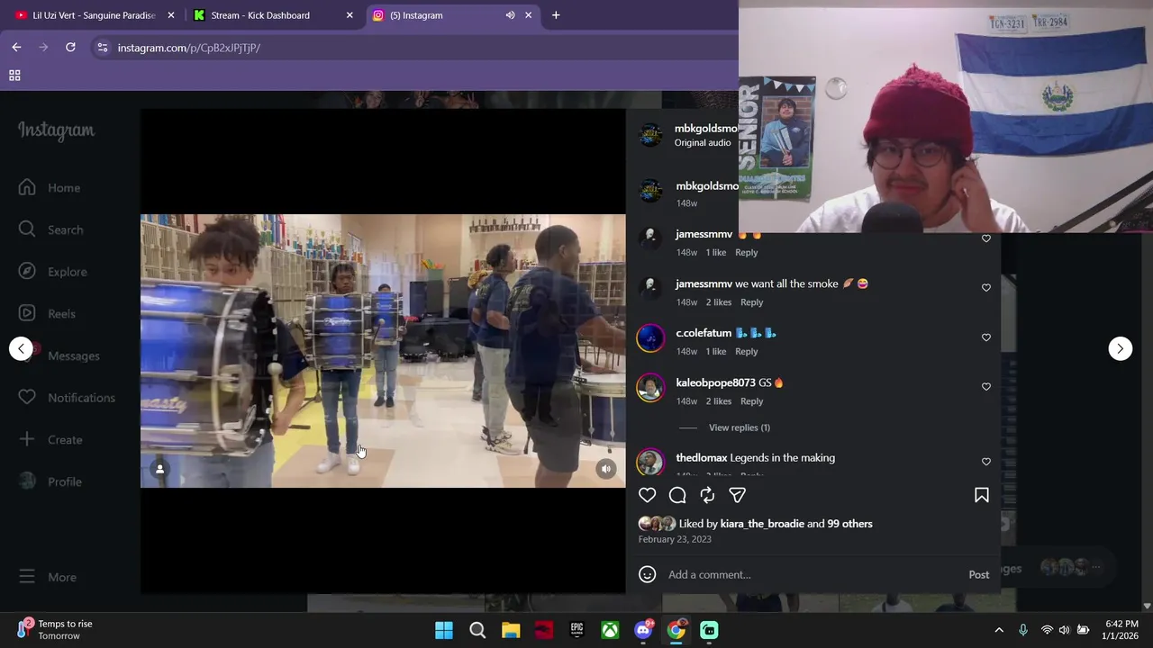
Task: Reply to 'we want all the smoke' comment
Action: pyautogui.click(x=751, y=302)
